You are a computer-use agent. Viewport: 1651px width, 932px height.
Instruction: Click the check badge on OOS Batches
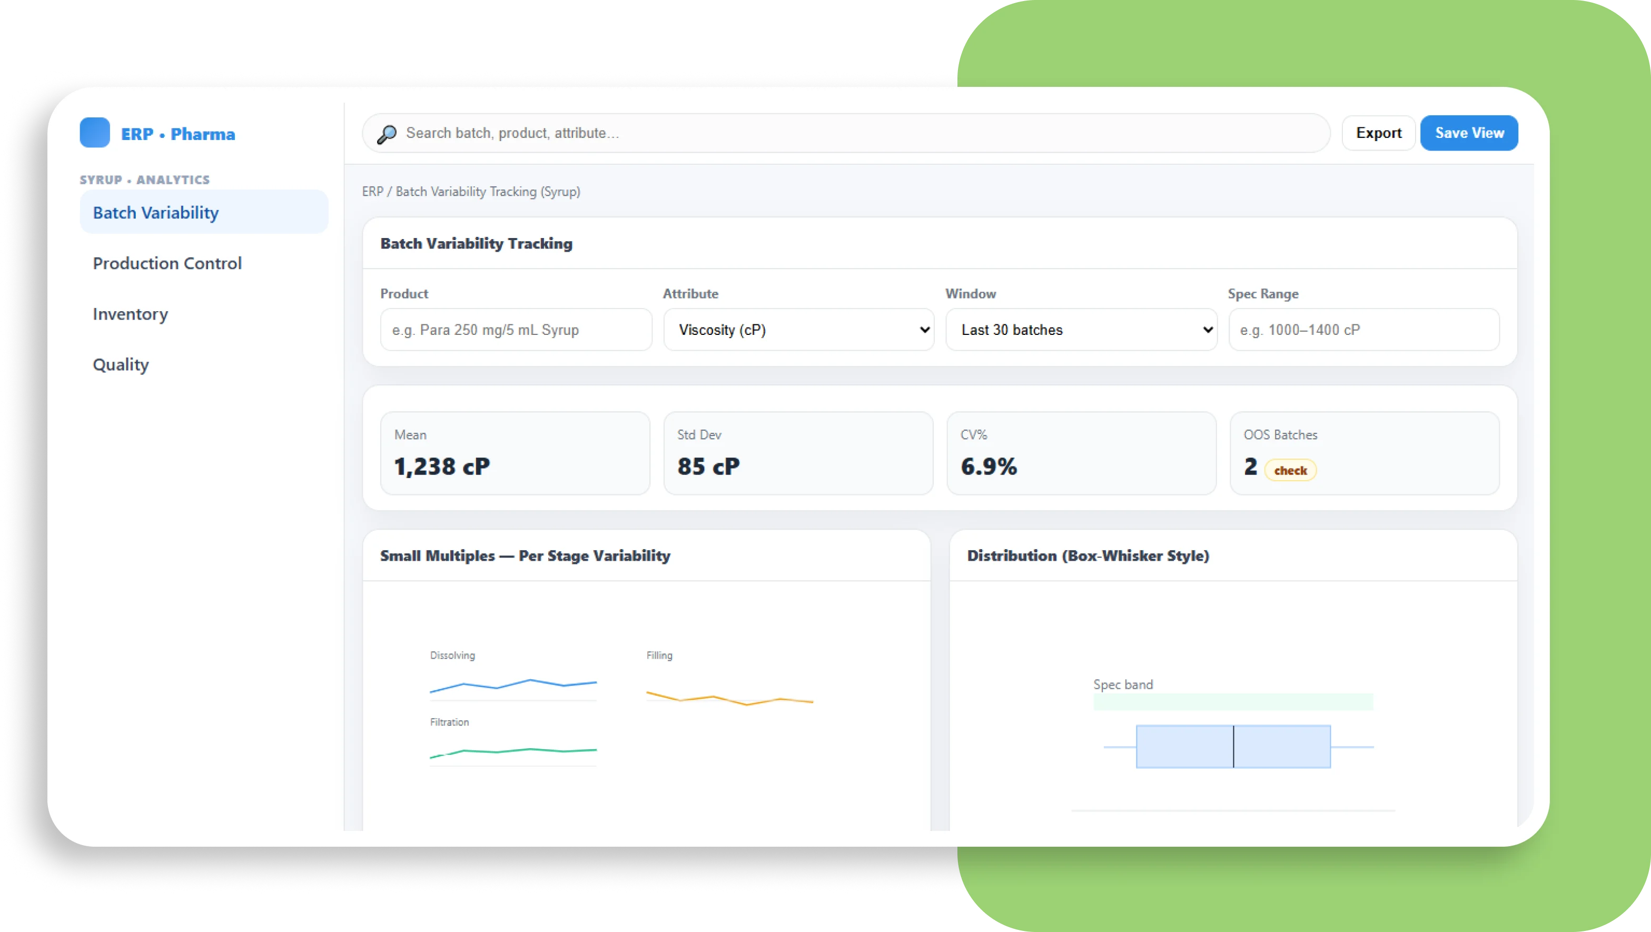click(x=1291, y=470)
